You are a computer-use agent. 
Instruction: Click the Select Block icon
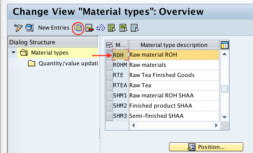(123, 28)
